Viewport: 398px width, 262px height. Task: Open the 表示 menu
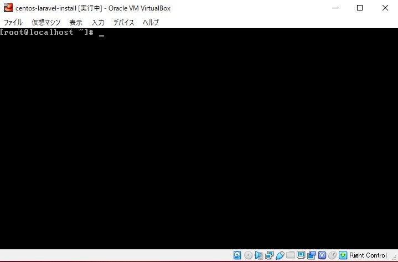[x=76, y=22]
